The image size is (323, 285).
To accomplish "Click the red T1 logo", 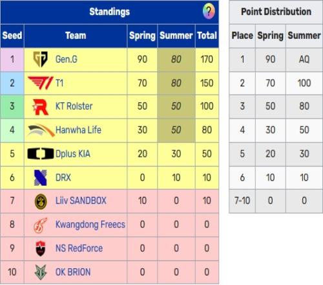I will [41, 83].
